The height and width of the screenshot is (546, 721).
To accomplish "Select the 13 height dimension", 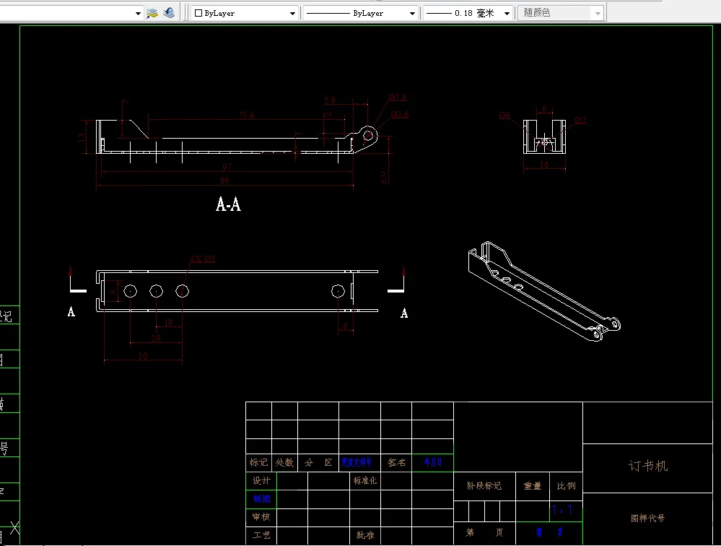I will click(x=82, y=136).
